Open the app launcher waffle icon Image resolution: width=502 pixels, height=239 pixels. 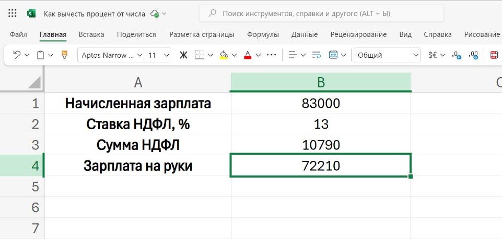point(13,13)
